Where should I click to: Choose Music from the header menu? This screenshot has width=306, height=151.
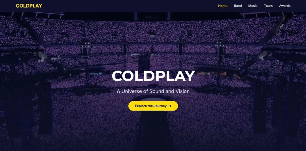[253, 6]
